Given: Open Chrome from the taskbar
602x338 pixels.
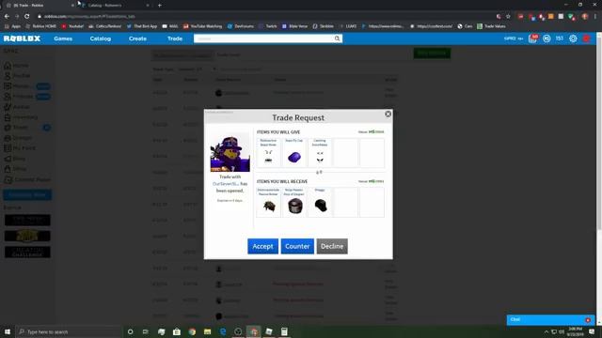Looking at the screenshot, I should (192, 331).
